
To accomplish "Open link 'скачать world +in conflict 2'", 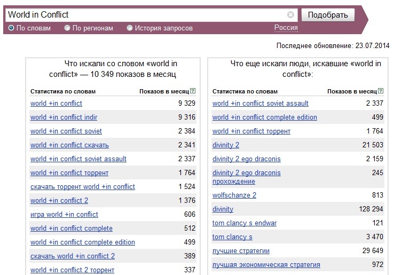I will point(73,256).
